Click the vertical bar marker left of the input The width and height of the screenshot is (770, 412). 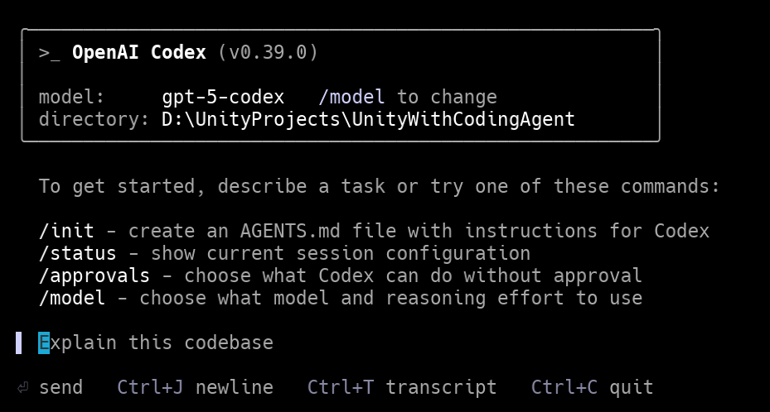pyautogui.click(x=18, y=343)
